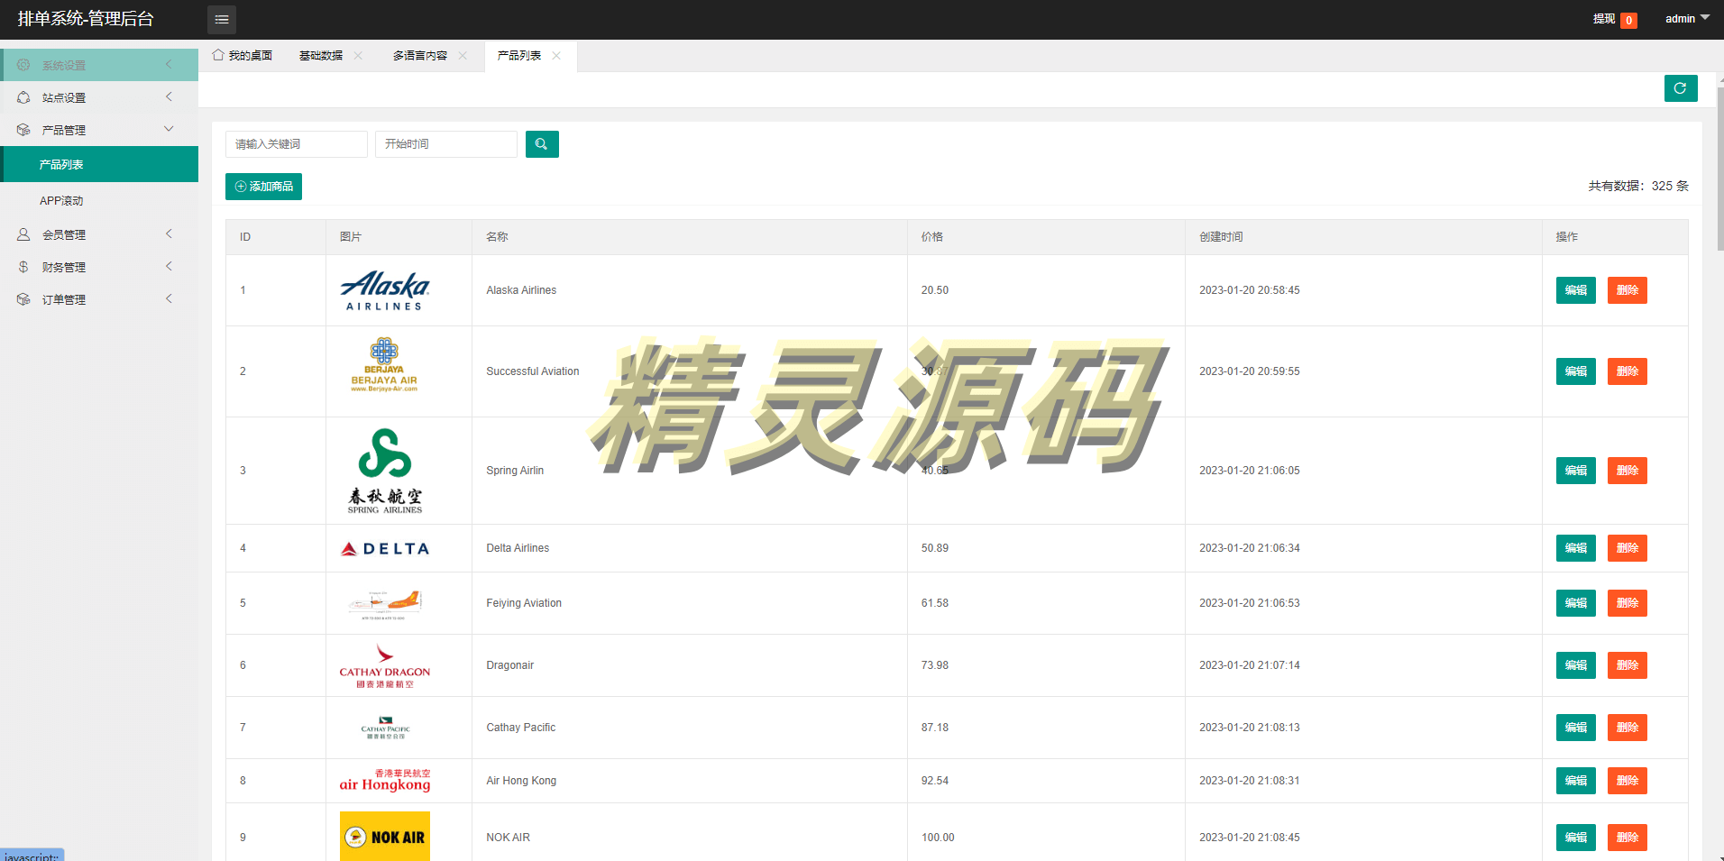The width and height of the screenshot is (1724, 861).
Task: Click the hamburger menu toggle icon
Action: click(221, 19)
